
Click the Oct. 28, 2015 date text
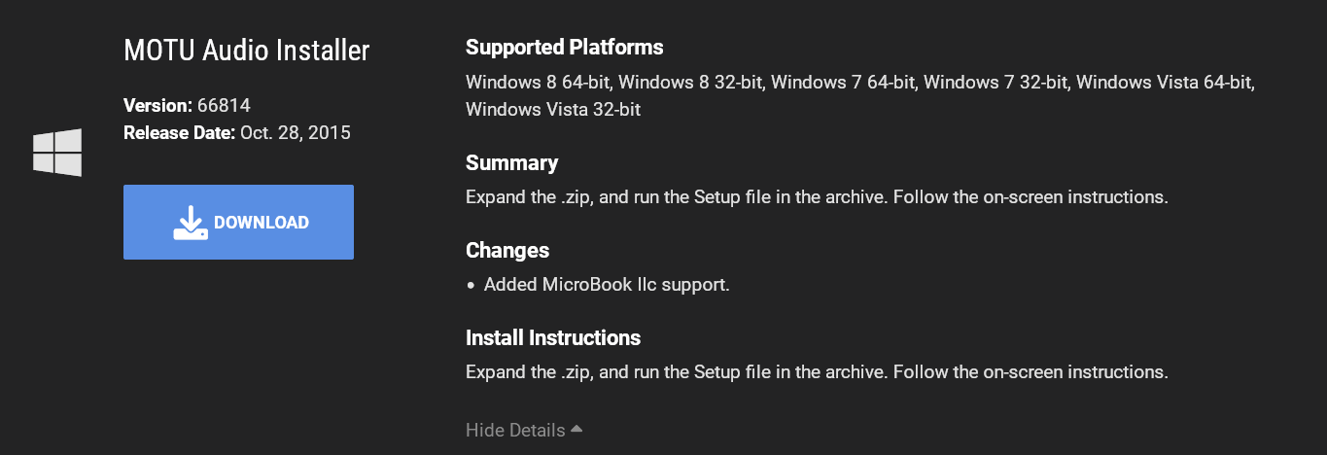296,132
